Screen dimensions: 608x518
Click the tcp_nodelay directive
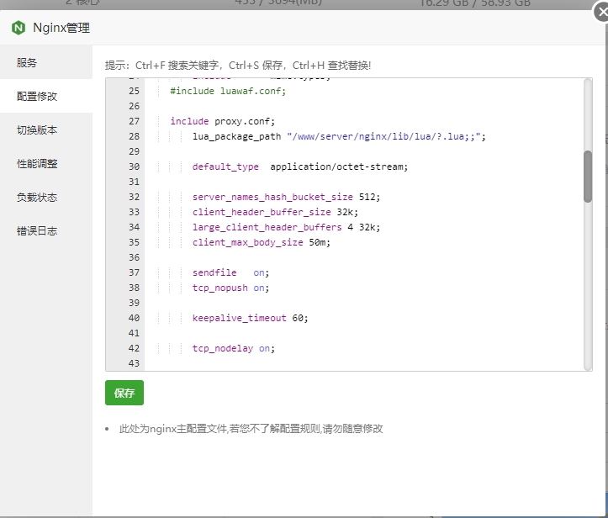223,348
